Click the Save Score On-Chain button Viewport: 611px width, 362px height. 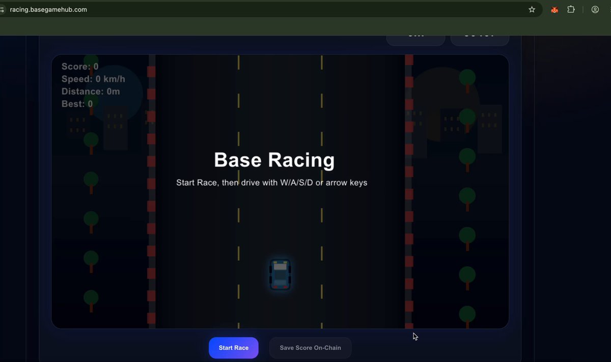point(310,348)
